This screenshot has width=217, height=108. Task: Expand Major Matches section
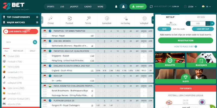coord(21,22)
